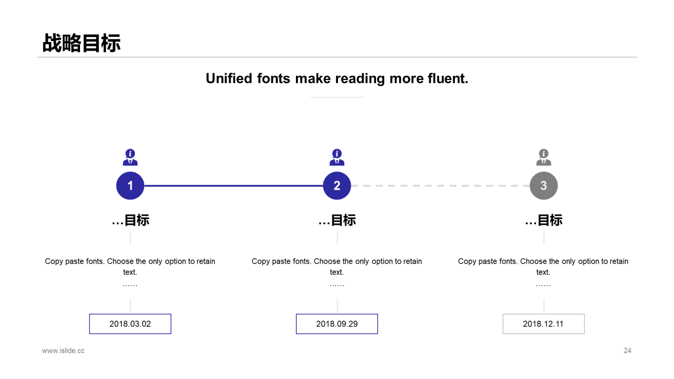
Task: Click the 'Copy paste fonts' text above 2018.09.29
Action: [x=337, y=272]
